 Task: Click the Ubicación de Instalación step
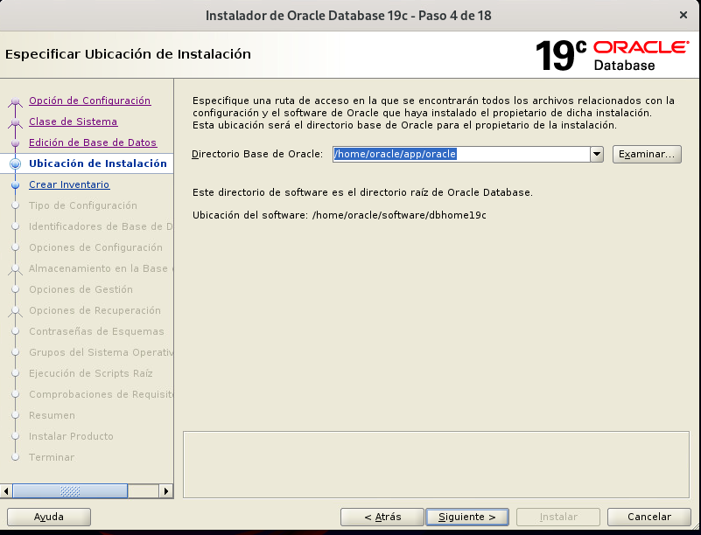[x=97, y=163]
